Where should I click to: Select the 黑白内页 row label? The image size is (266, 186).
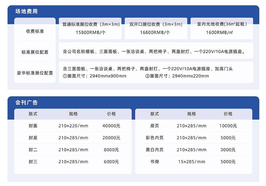pyautogui.click(x=154, y=150)
